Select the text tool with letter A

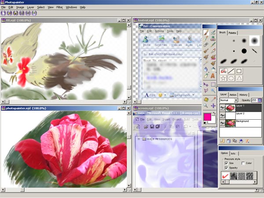(213, 76)
